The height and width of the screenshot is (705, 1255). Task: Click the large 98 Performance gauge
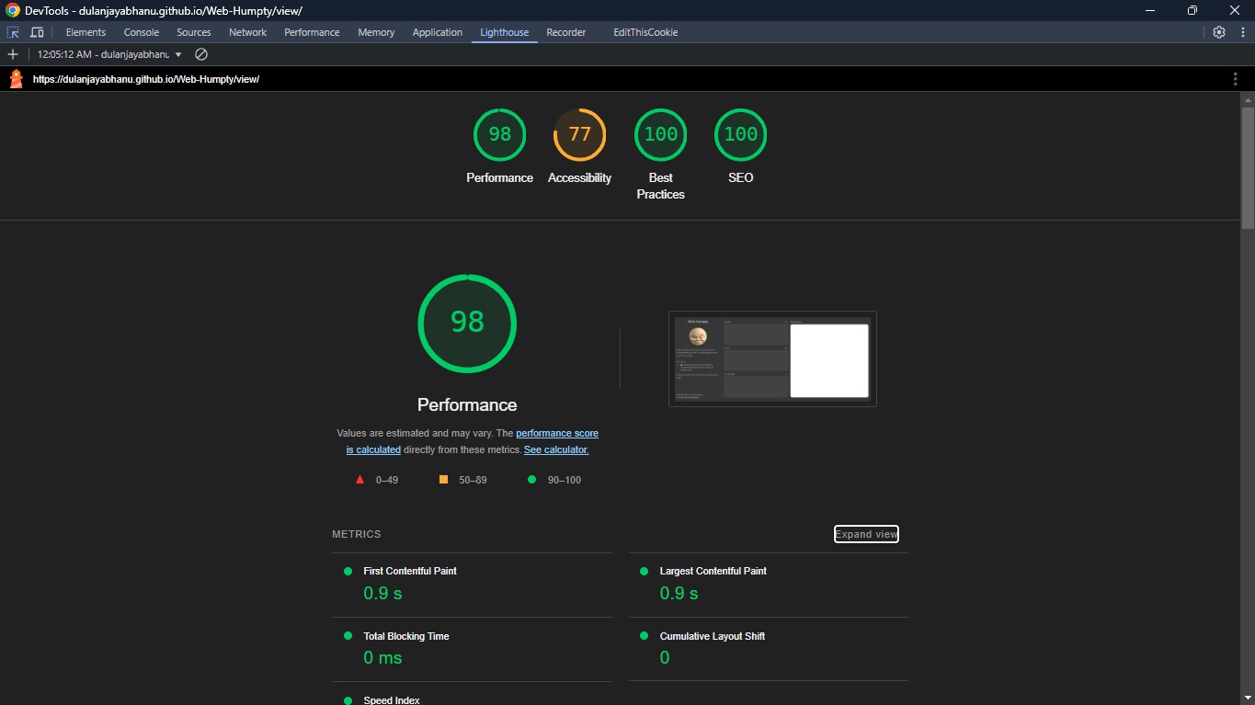pyautogui.click(x=467, y=324)
